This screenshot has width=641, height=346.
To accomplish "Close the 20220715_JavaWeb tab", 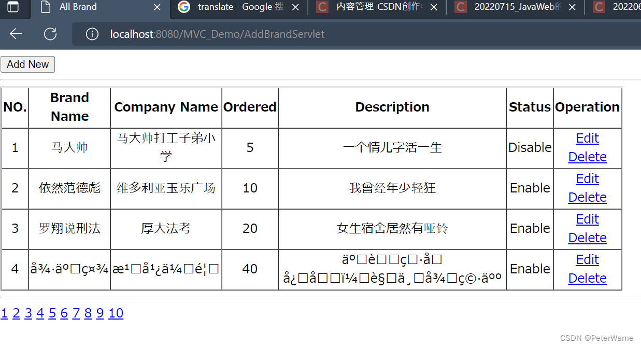I will 572,7.
